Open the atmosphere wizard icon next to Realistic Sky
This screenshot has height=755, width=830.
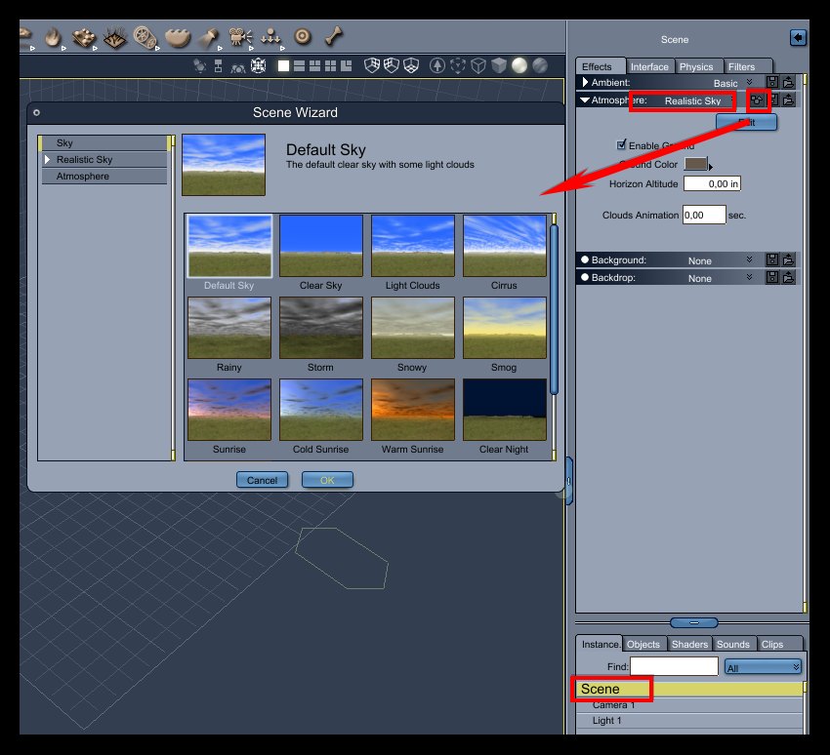[x=757, y=99]
